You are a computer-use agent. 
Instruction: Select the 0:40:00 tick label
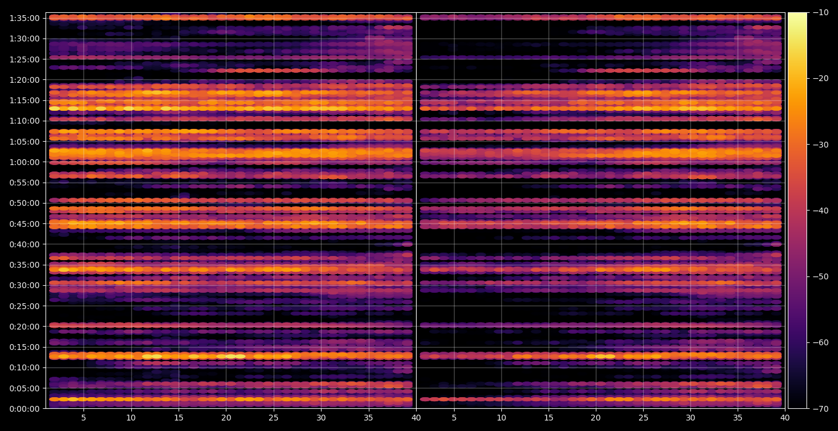pos(25,244)
